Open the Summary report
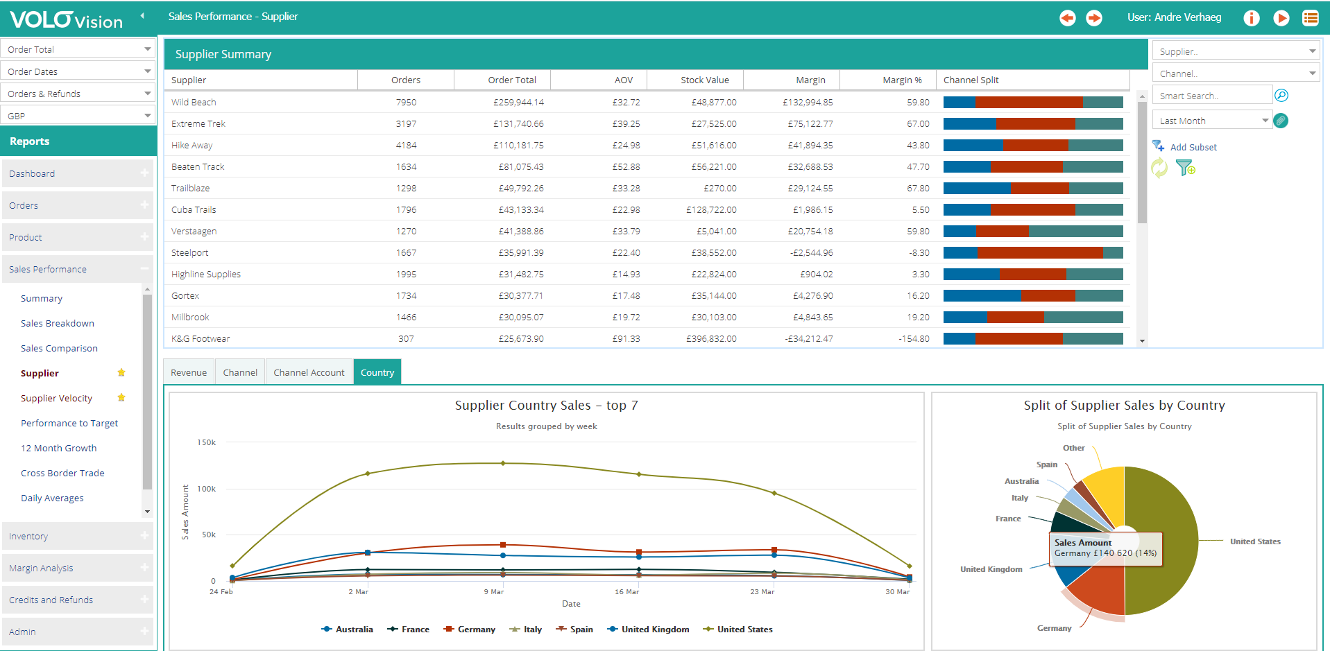Screen dimensions: 1330x651 point(42,299)
